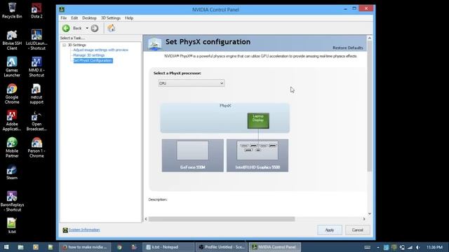Viewport: 449px width, 252px height.
Task: Click the Cancel button
Action: (x=357, y=230)
